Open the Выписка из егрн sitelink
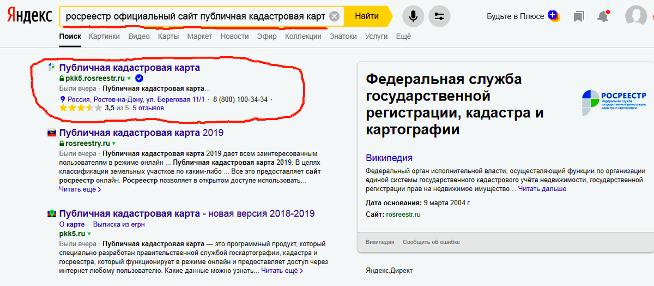 coord(119,224)
